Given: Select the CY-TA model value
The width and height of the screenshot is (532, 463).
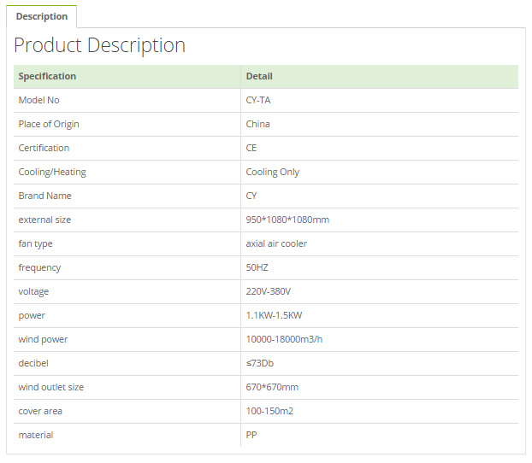Looking at the screenshot, I should (258, 100).
